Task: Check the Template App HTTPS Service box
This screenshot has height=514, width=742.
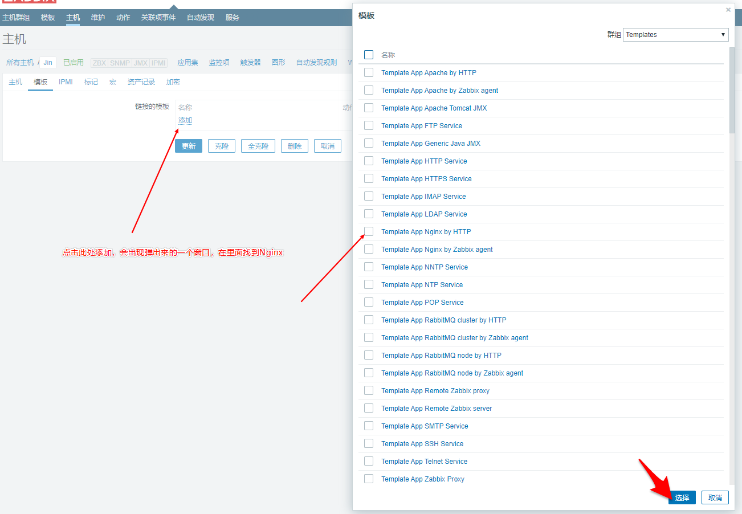Action: pos(369,178)
